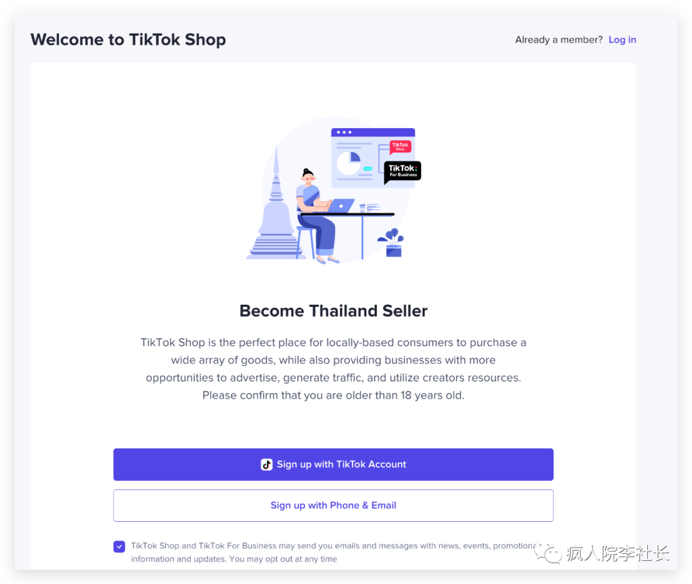This screenshot has height=584, width=692.
Task: Click the coffee cup on illustrated desk
Action: [x=362, y=208]
